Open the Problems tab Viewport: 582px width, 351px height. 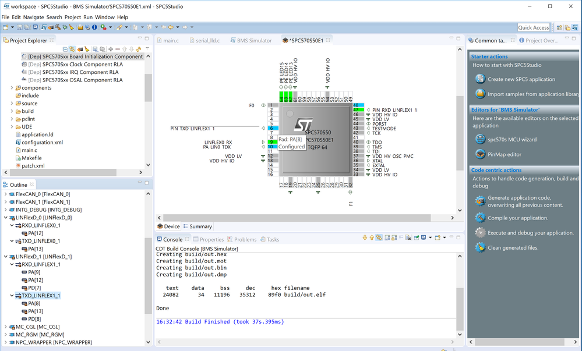(x=242, y=239)
